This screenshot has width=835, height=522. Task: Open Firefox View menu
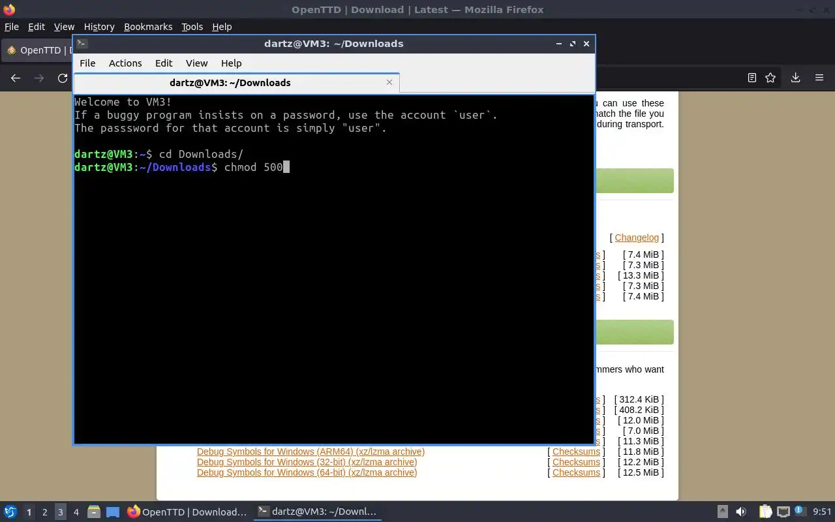click(x=64, y=27)
